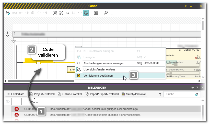Select 'Abarbeitungsnummern anzeigen' menu entry

point(104,63)
